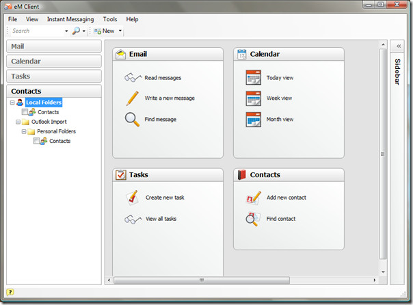This screenshot has height=305, width=413.
Task: Click the Find message magnifier icon
Action: pyautogui.click(x=132, y=119)
